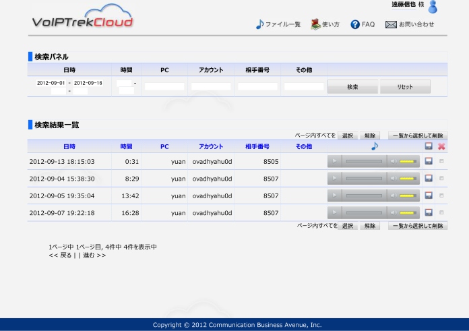This screenshot has width=469, height=331.
Task: Play the 2012-09-13 18:15:03 recording
Action: tap(335, 161)
